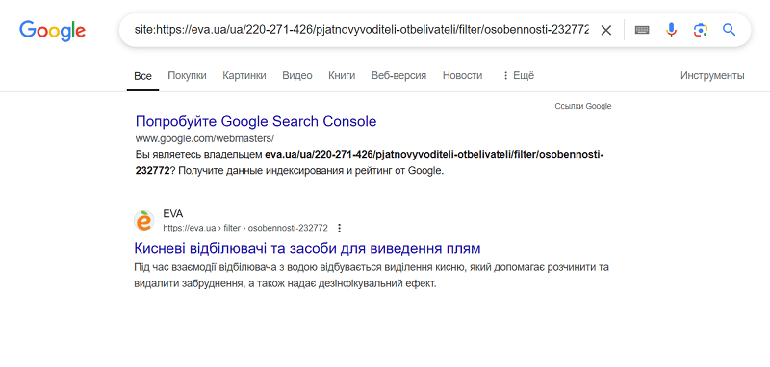This screenshot has height=367, width=770.
Task: Open Google Lens image search
Action: point(701,31)
